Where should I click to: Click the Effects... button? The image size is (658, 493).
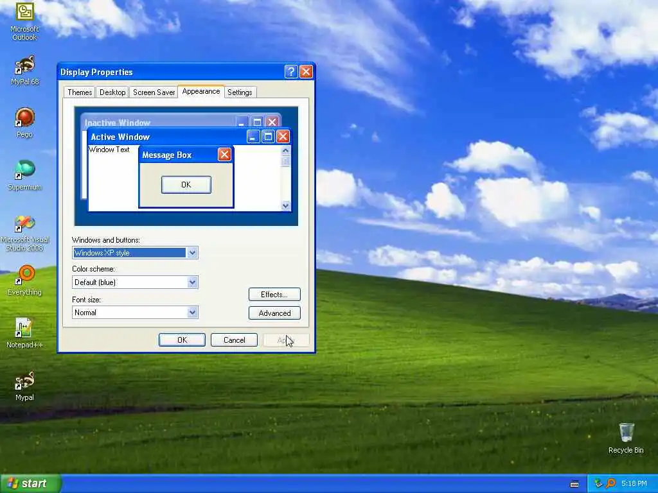click(274, 294)
